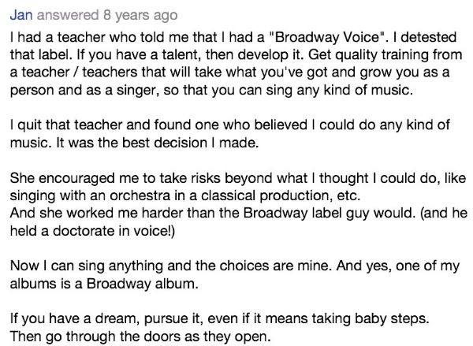Viewport: 473px width, 346px height.
Task: Click 'albums is a Broadway album.' line
Action: tap(104, 284)
